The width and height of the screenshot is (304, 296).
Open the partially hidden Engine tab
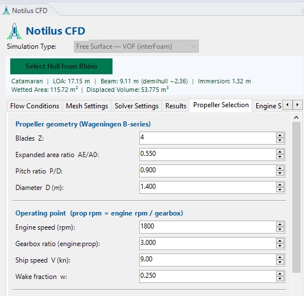pyautogui.click(x=268, y=106)
